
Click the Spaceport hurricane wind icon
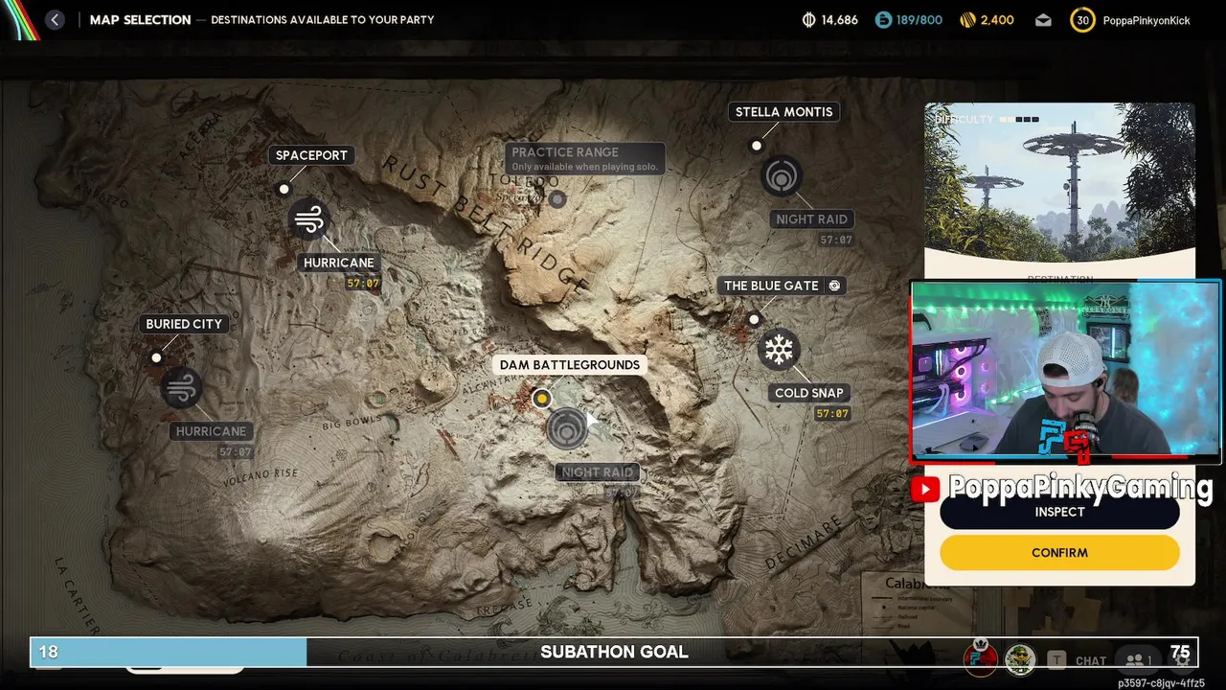point(309,220)
